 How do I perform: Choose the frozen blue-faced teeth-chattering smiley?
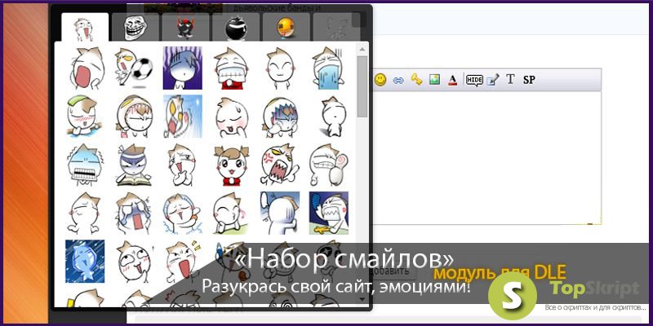tap(85, 165)
